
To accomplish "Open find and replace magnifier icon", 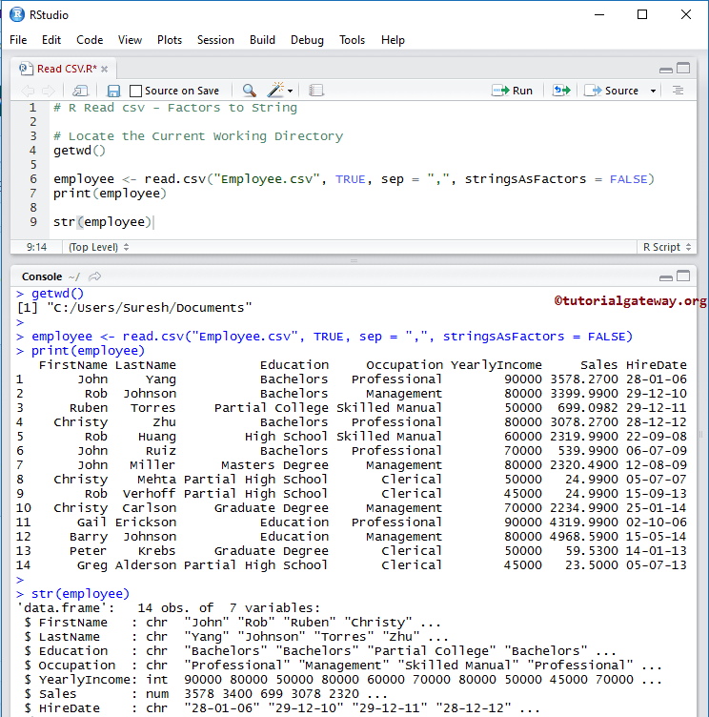I will [x=249, y=91].
